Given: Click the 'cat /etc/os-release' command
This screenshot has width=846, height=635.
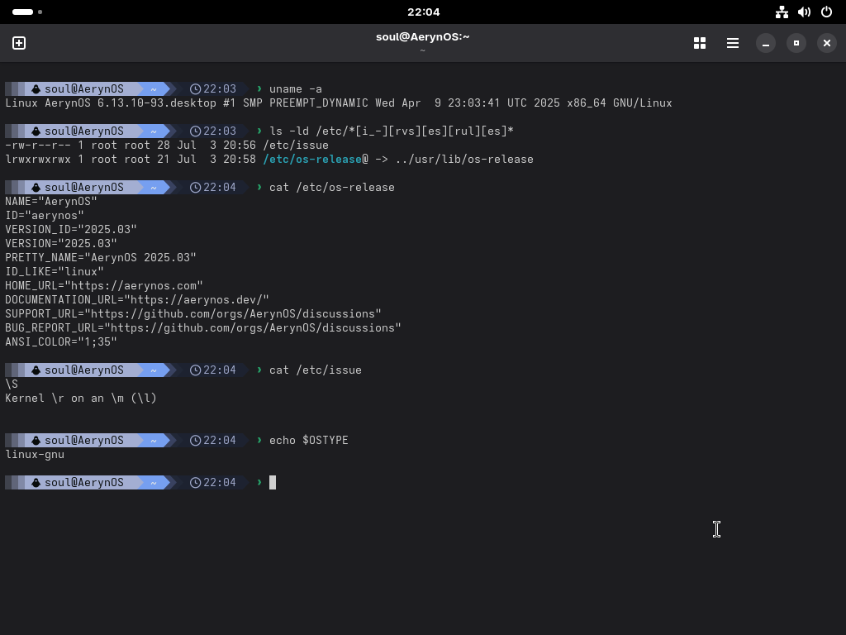Looking at the screenshot, I should click(332, 188).
